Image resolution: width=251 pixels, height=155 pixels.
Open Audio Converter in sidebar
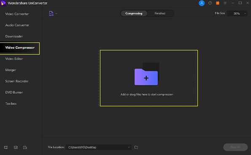click(17, 25)
